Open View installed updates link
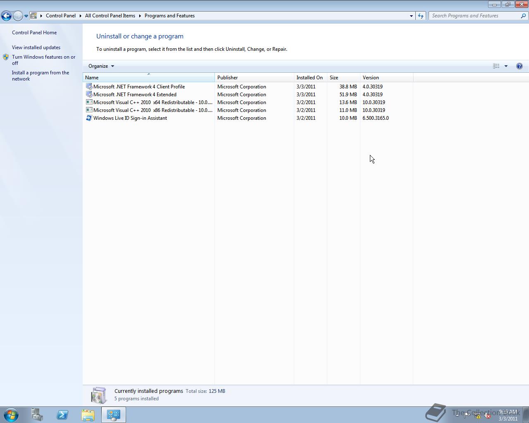This screenshot has width=529, height=423. pos(36,48)
